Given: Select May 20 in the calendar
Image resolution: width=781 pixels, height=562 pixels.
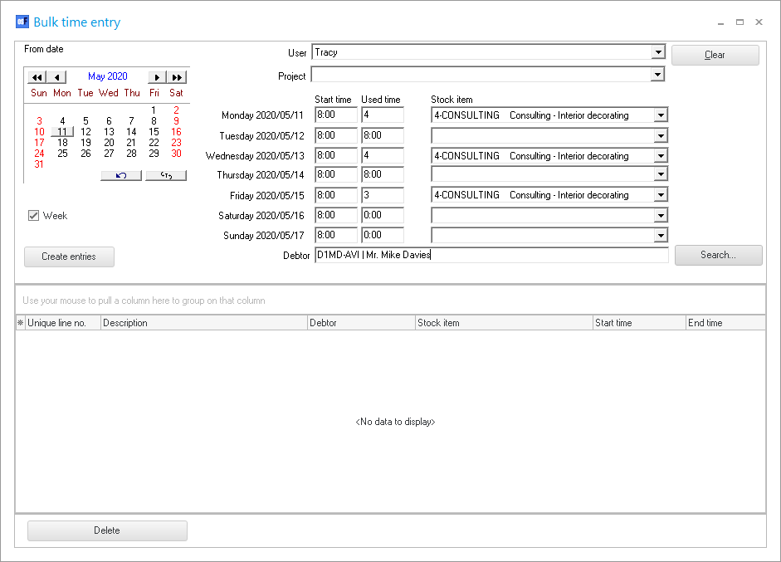Looking at the screenshot, I should (x=109, y=143).
